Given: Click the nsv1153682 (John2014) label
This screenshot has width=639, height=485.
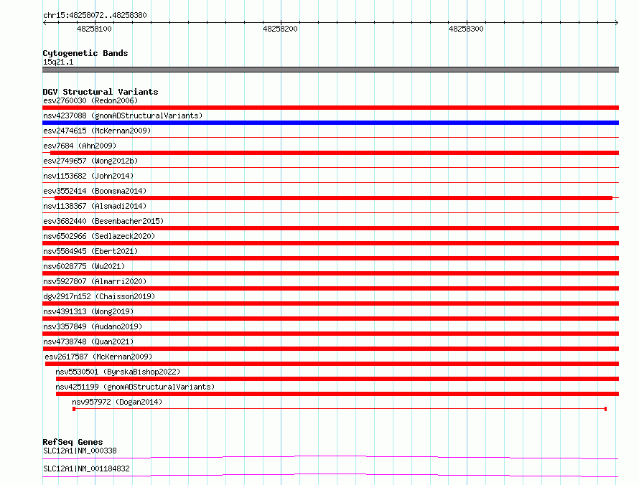Looking at the screenshot, I should [88, 176].
